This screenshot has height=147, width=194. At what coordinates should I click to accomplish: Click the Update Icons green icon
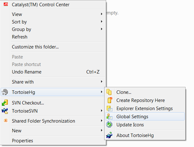point(109,124)
